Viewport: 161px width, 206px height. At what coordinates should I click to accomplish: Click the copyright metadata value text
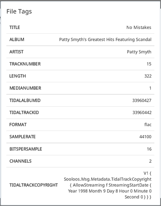tap(107, 185)
